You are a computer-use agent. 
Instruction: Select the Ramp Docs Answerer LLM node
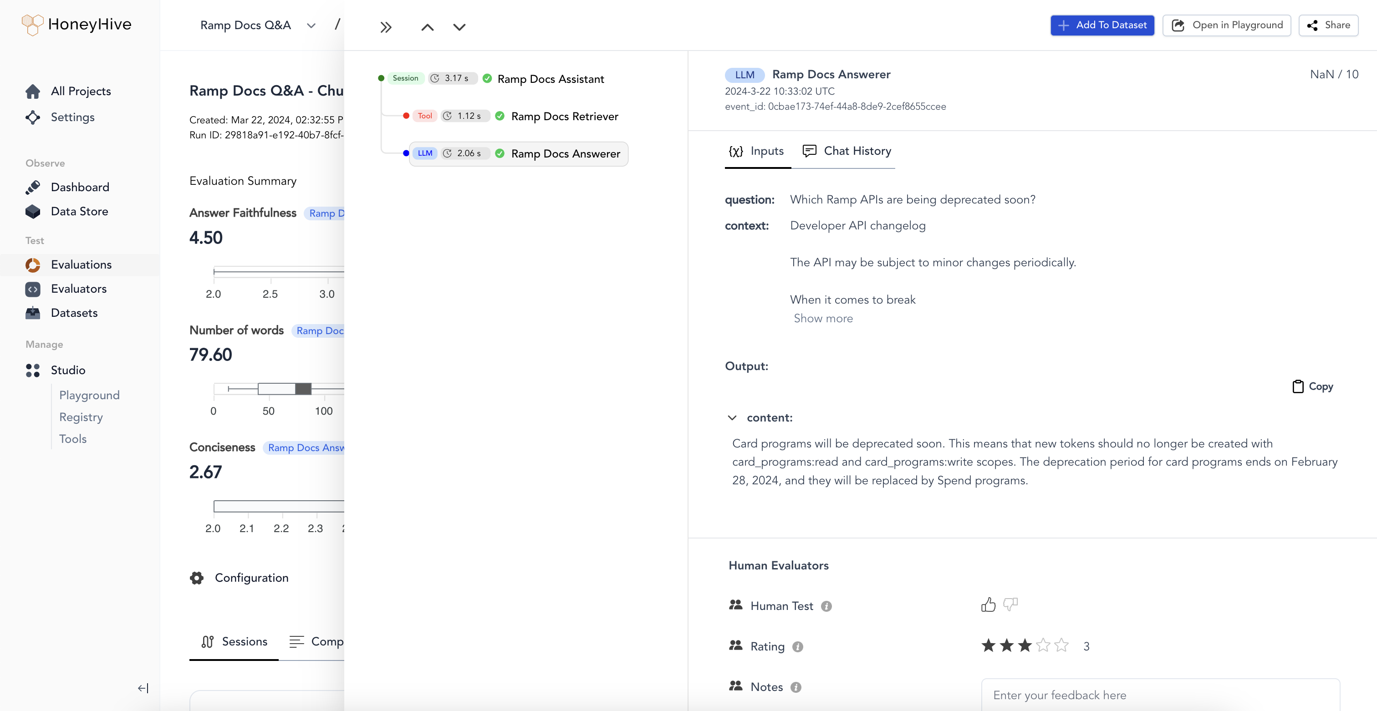(519, 154)
